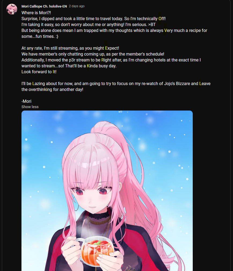Click the 'some...fun times. :}' text line
Viewport: 233px width, 271px height.
pos(40,36)
